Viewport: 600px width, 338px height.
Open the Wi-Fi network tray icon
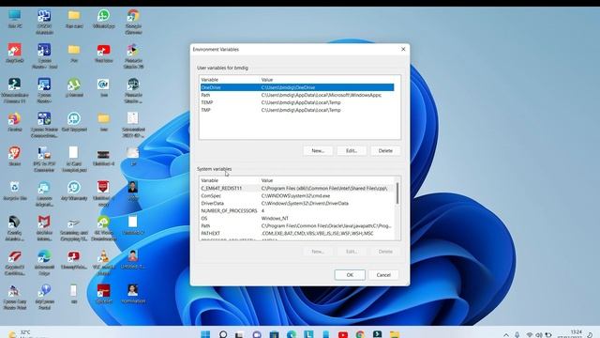click(530, 335)
